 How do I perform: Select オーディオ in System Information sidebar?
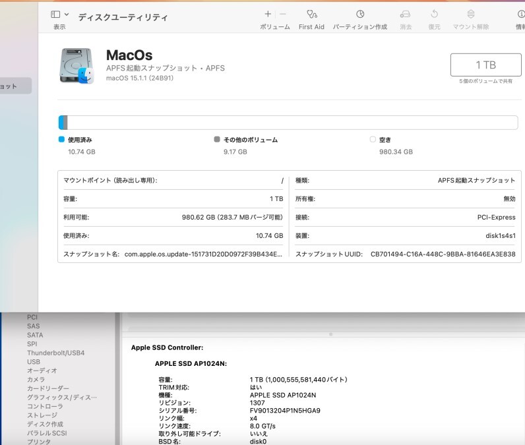tap(42, 371)
